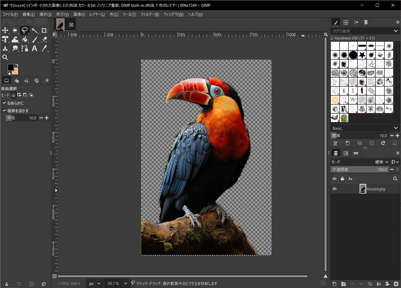Click the foreground black color swatch
The image size is (401, 288).
click(x=10, y=67)
